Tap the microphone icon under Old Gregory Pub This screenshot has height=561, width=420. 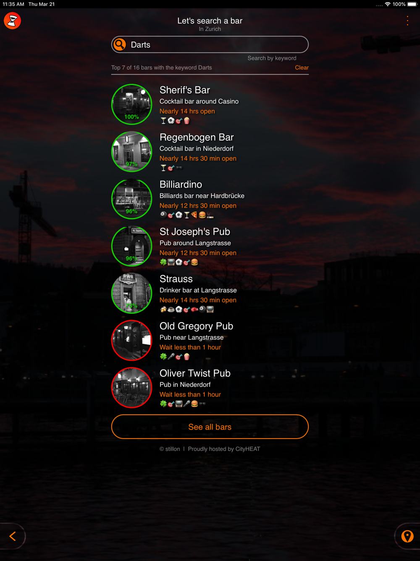coord(171,357)
